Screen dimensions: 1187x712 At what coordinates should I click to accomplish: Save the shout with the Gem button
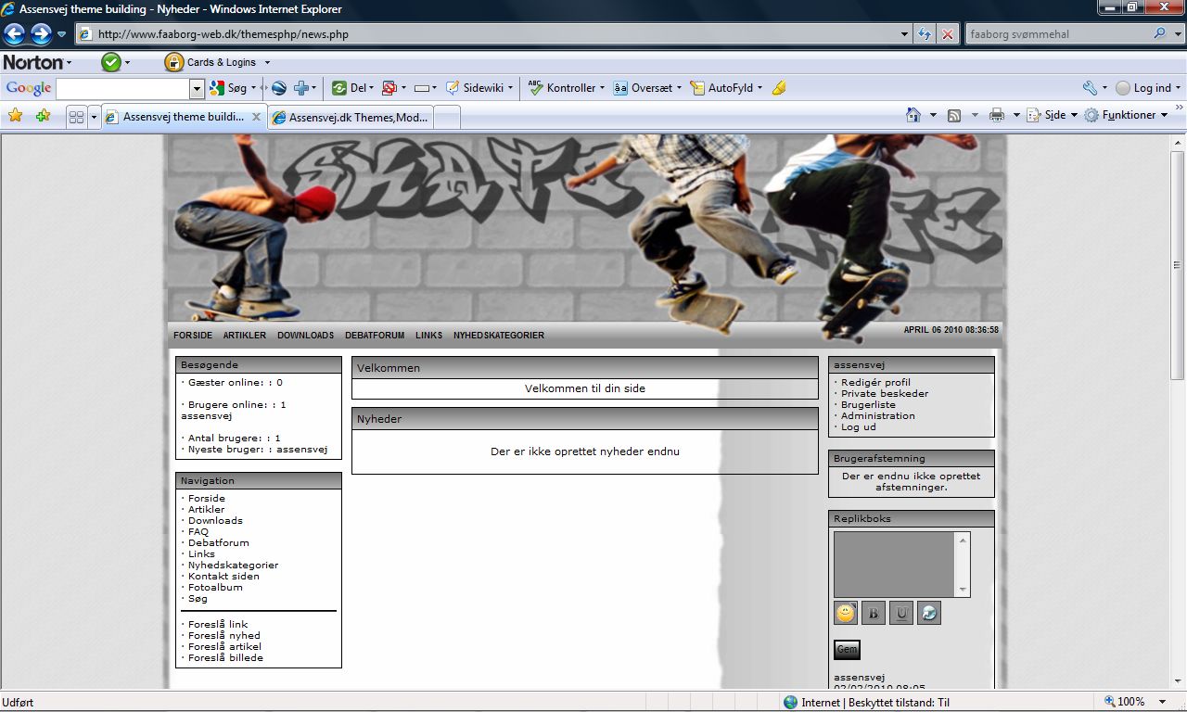pos(847,650)
